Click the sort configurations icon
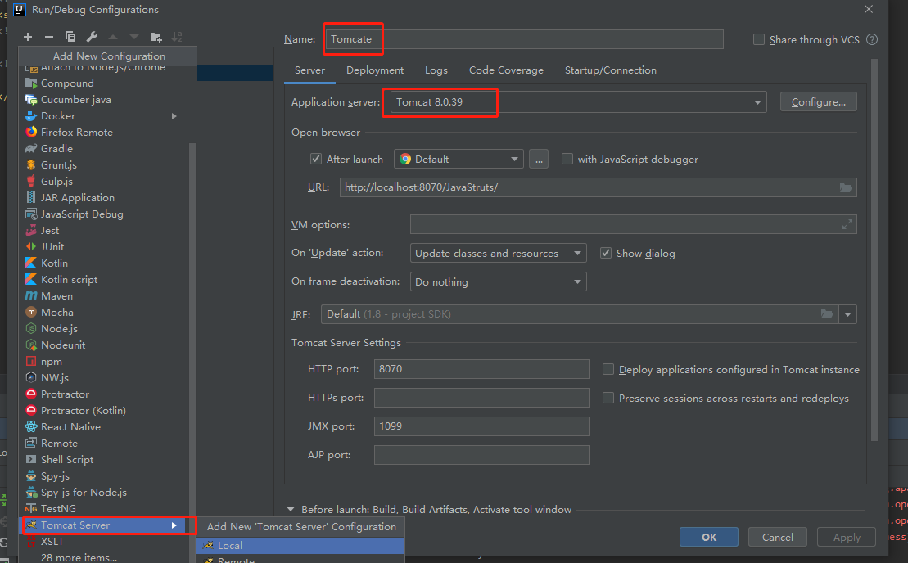 [x=177, y=37]
